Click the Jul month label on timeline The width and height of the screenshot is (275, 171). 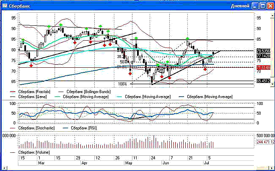click(x=206, y=163)
